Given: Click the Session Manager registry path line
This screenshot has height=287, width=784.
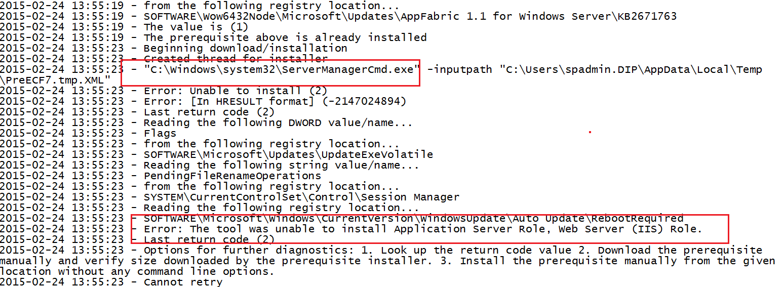Looking at the screenshot, I should tap(302, 197).
